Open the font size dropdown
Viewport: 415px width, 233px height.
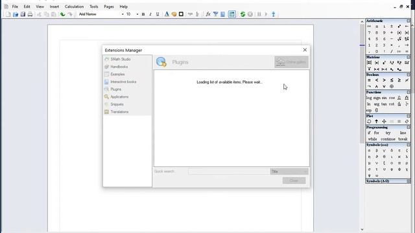(137, 14)
